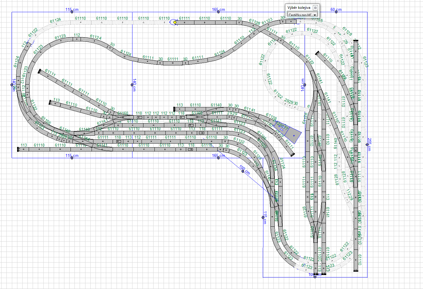The height and width of the screenshot is (289, 423).
Task: Click the 140 cm handle on the far-left edge
Action: point(12,85)
